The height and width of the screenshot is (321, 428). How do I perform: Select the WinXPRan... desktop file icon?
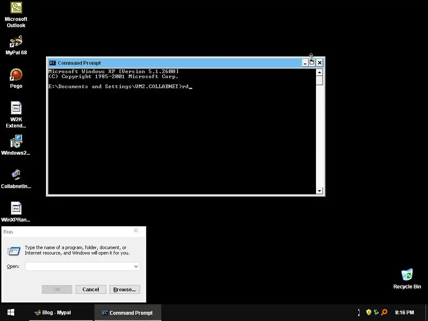pos(16,212)
